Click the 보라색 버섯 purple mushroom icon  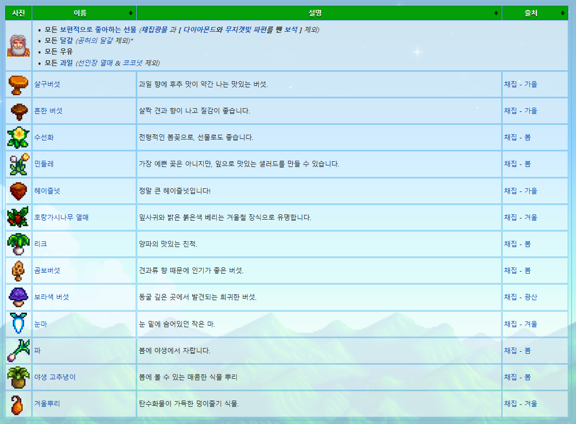18,297
